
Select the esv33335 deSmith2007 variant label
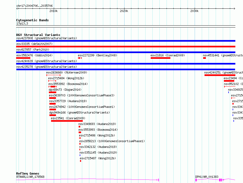(34, 44)
